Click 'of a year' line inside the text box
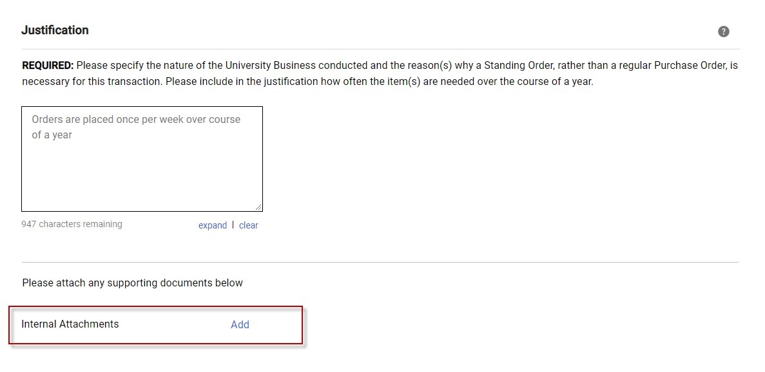The width and height of the screenshot is (765, 372). click(52, 135)
